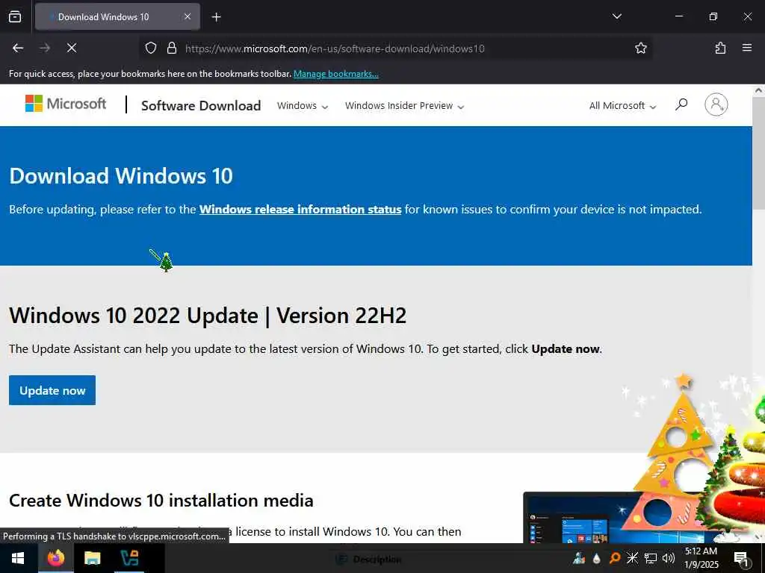Close the Download Windows 10 tab

[188, 16]
